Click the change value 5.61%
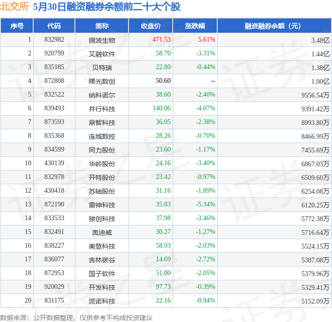332x322 pixels. [x=206, y=39]
